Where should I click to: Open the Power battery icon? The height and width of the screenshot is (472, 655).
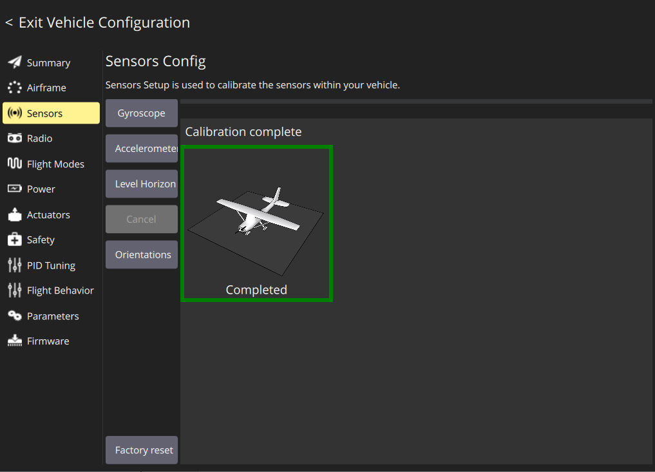coord(14,189)
